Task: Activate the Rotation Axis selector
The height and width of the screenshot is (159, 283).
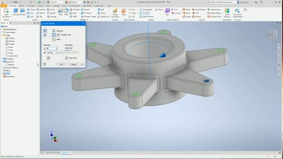Action: click(x=54, y=35)
